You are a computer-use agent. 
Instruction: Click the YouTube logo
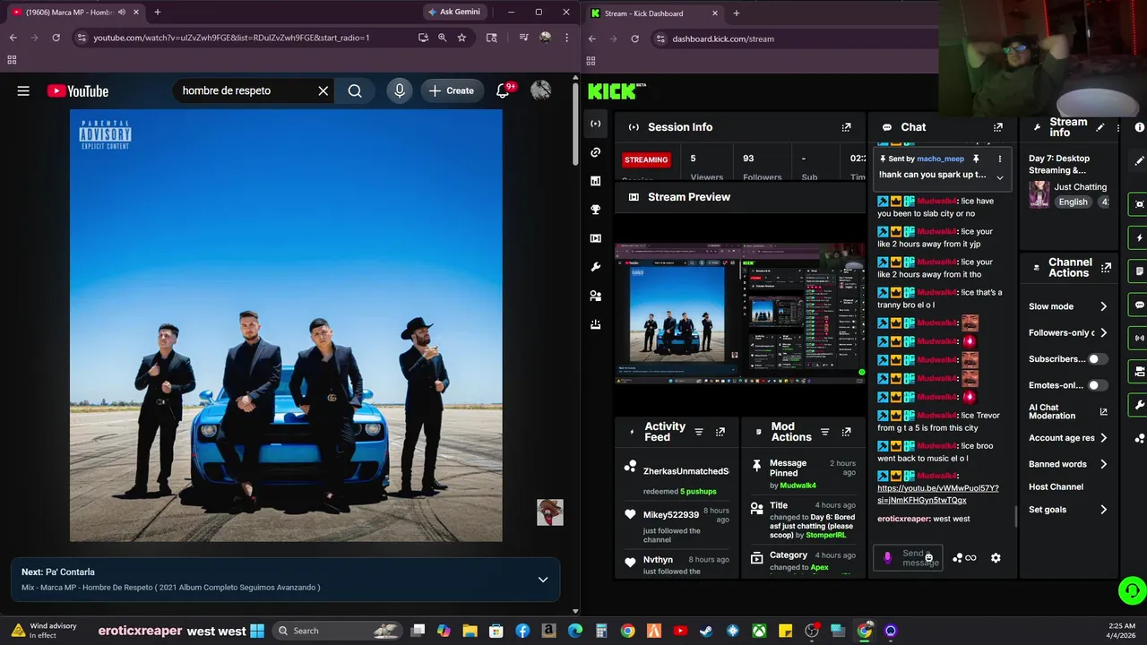click(x=78, y=90)
